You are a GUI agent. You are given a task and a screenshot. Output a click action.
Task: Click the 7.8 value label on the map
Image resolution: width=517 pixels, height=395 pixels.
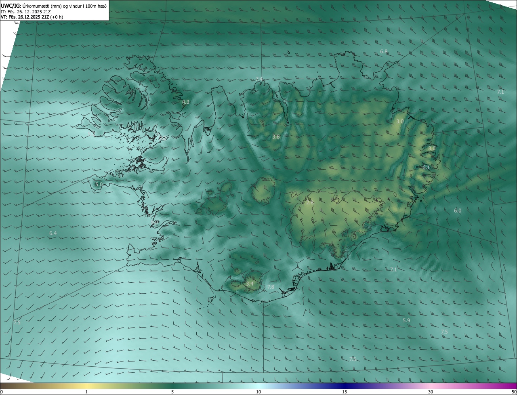point(271,287)
